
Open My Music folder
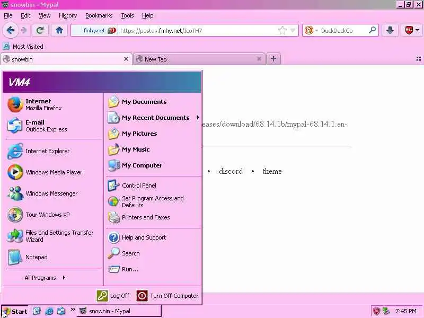click(x=154, y=149)
